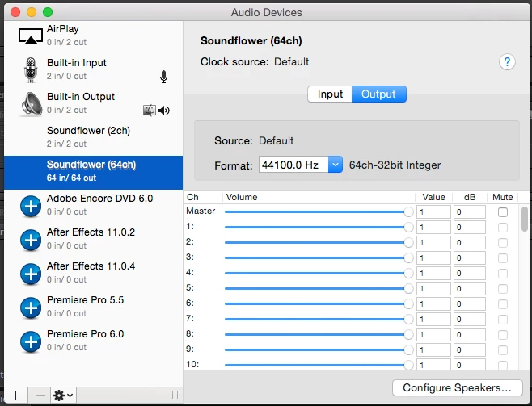Toggle mute checkbox for channel 5

(503, 289)
